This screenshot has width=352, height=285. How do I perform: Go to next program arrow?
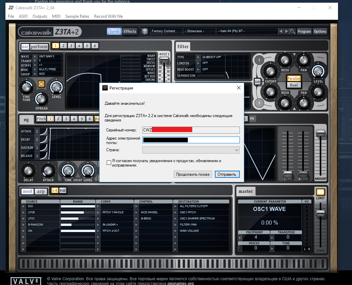pos(286,31)
